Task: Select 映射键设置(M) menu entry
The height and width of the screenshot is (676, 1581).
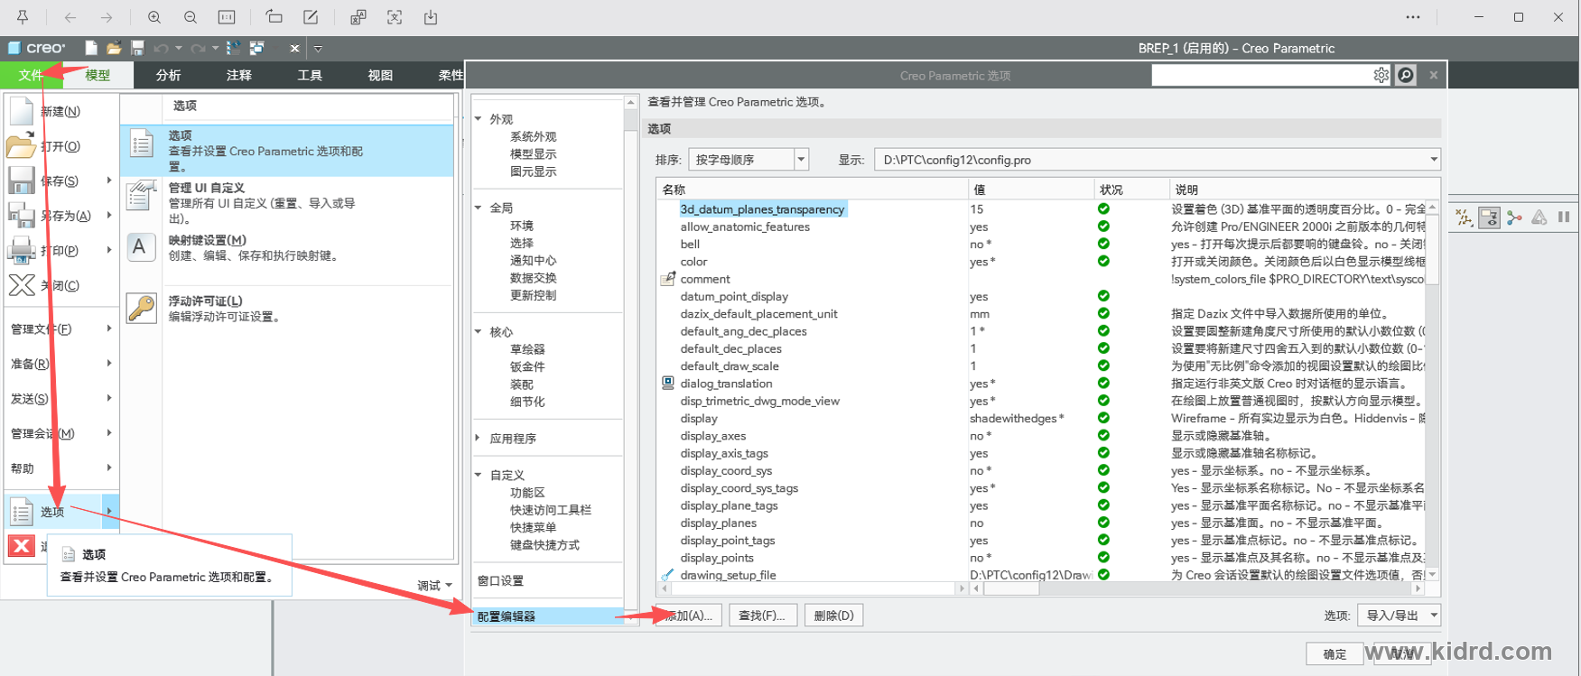Action: tap(287, 248)
